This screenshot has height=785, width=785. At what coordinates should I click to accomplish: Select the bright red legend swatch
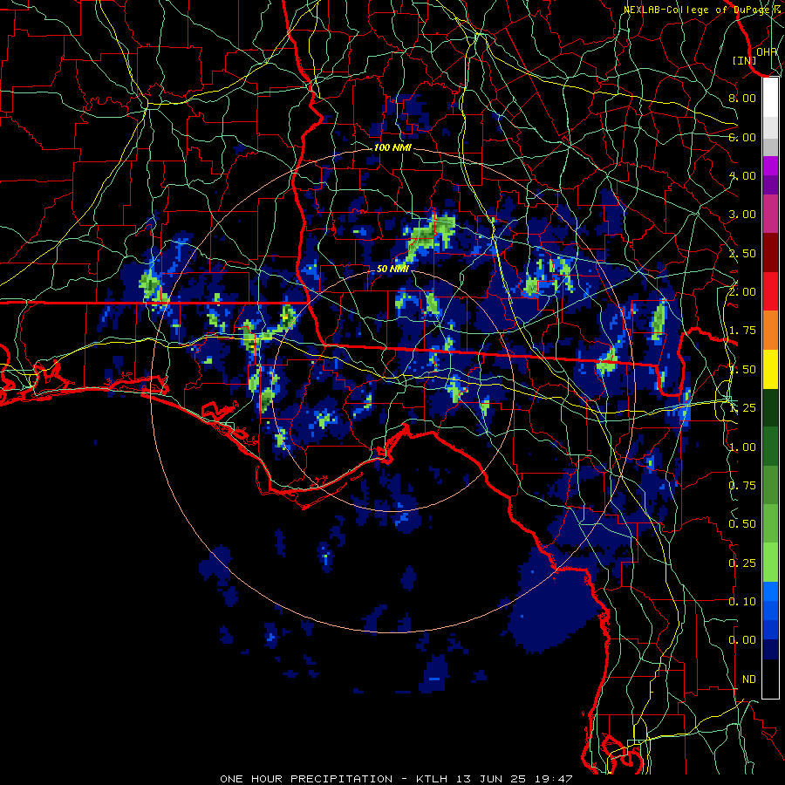tap(770, 291)
